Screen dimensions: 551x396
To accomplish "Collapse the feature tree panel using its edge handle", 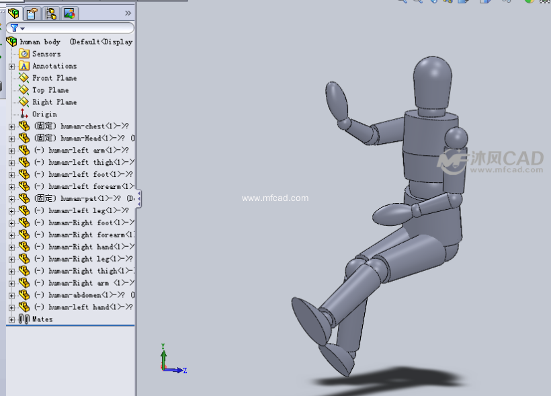I will (139, 199).
